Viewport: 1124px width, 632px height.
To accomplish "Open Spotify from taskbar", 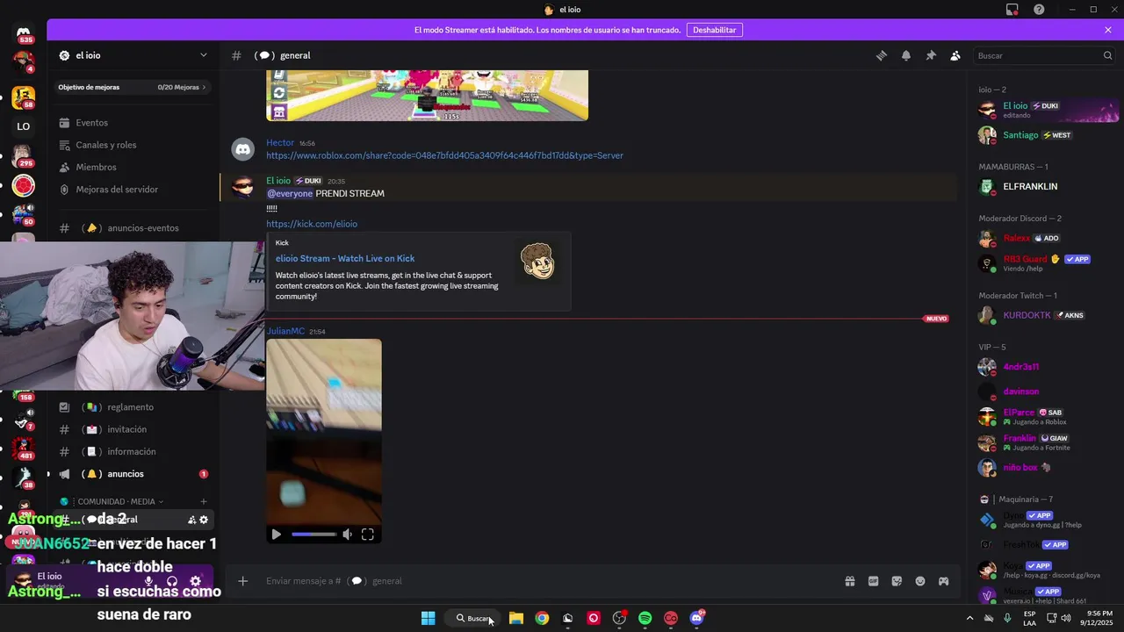I will [x=645, y=618].
